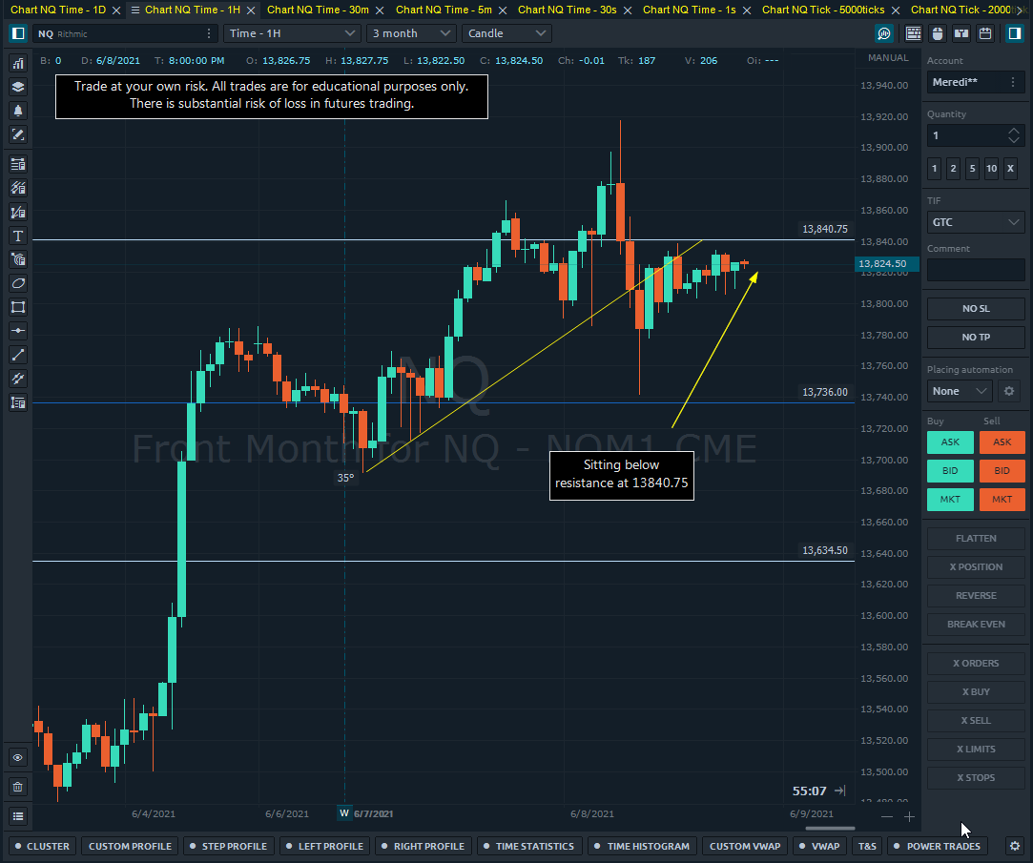Switch to Chart NQ Time - 30s tab
Viewport: 1033px width, 863px height.
click(568, 10)
